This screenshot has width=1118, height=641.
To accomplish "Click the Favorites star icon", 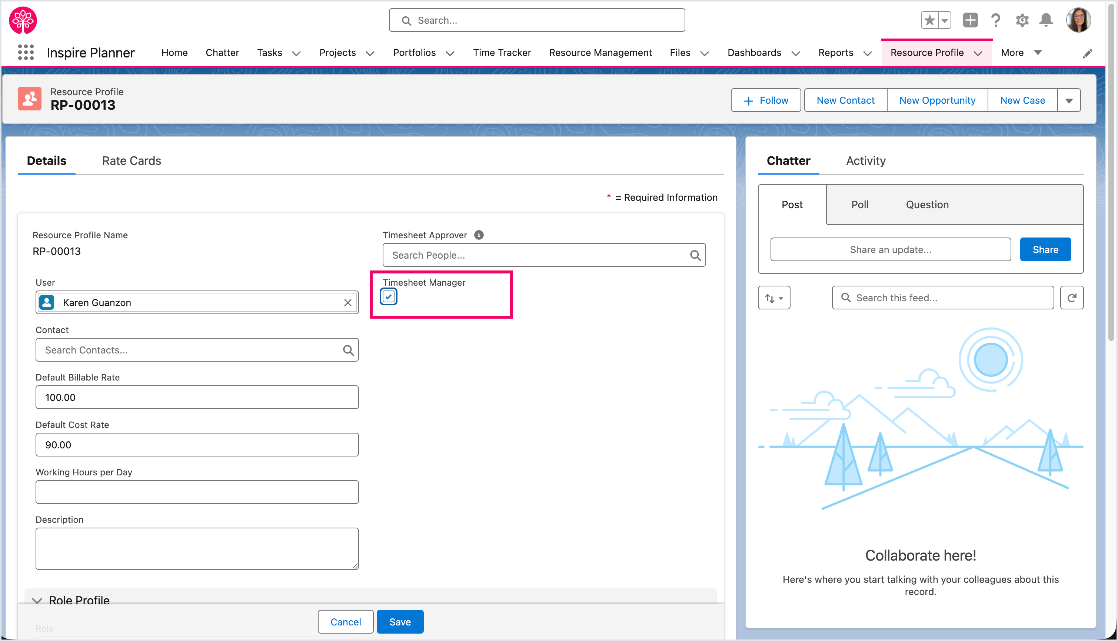I will click(x=929, y=20).
